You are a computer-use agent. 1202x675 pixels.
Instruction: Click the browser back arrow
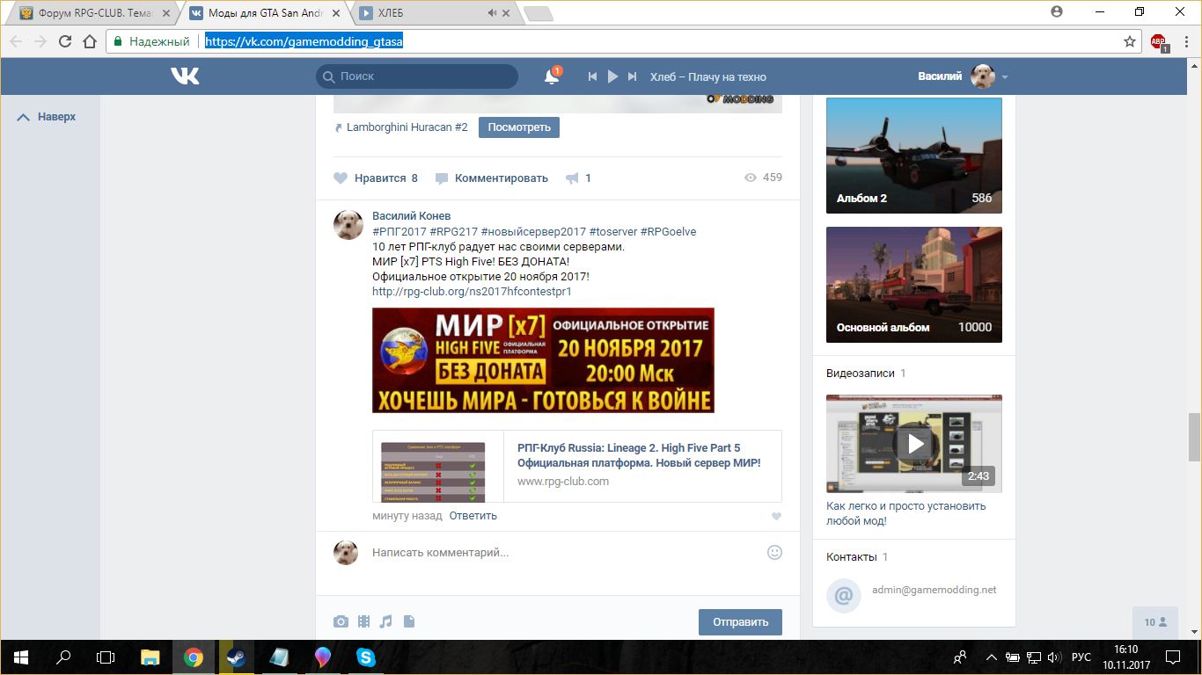(16, 41)
